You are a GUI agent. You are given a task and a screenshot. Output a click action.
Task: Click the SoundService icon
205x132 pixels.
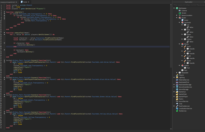(x=177, y=101)
